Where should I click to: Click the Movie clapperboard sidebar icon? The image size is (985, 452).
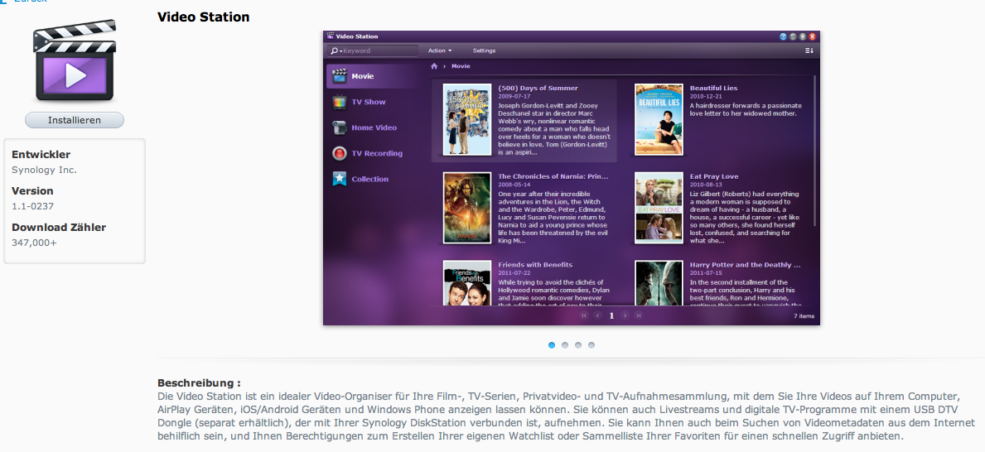point(339,76)
